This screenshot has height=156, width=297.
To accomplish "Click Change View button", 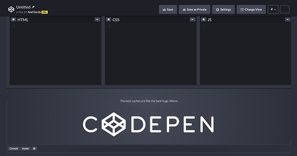I will (x=251, y=9).
